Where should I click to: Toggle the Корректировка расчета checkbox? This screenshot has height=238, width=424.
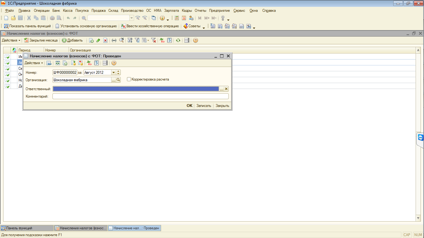click(129, 79)
